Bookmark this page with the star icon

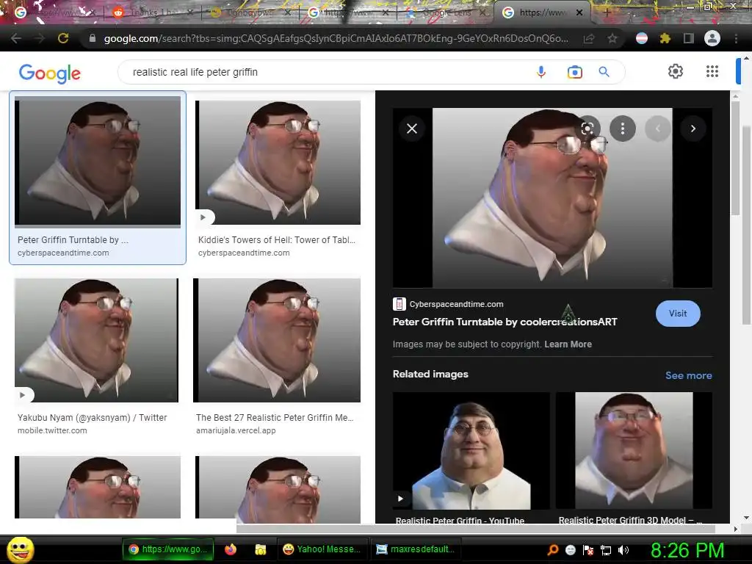click(612, 38)
